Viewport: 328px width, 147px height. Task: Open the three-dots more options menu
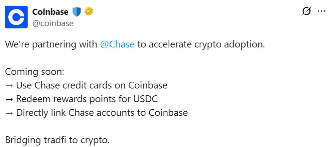pos(322,11)
